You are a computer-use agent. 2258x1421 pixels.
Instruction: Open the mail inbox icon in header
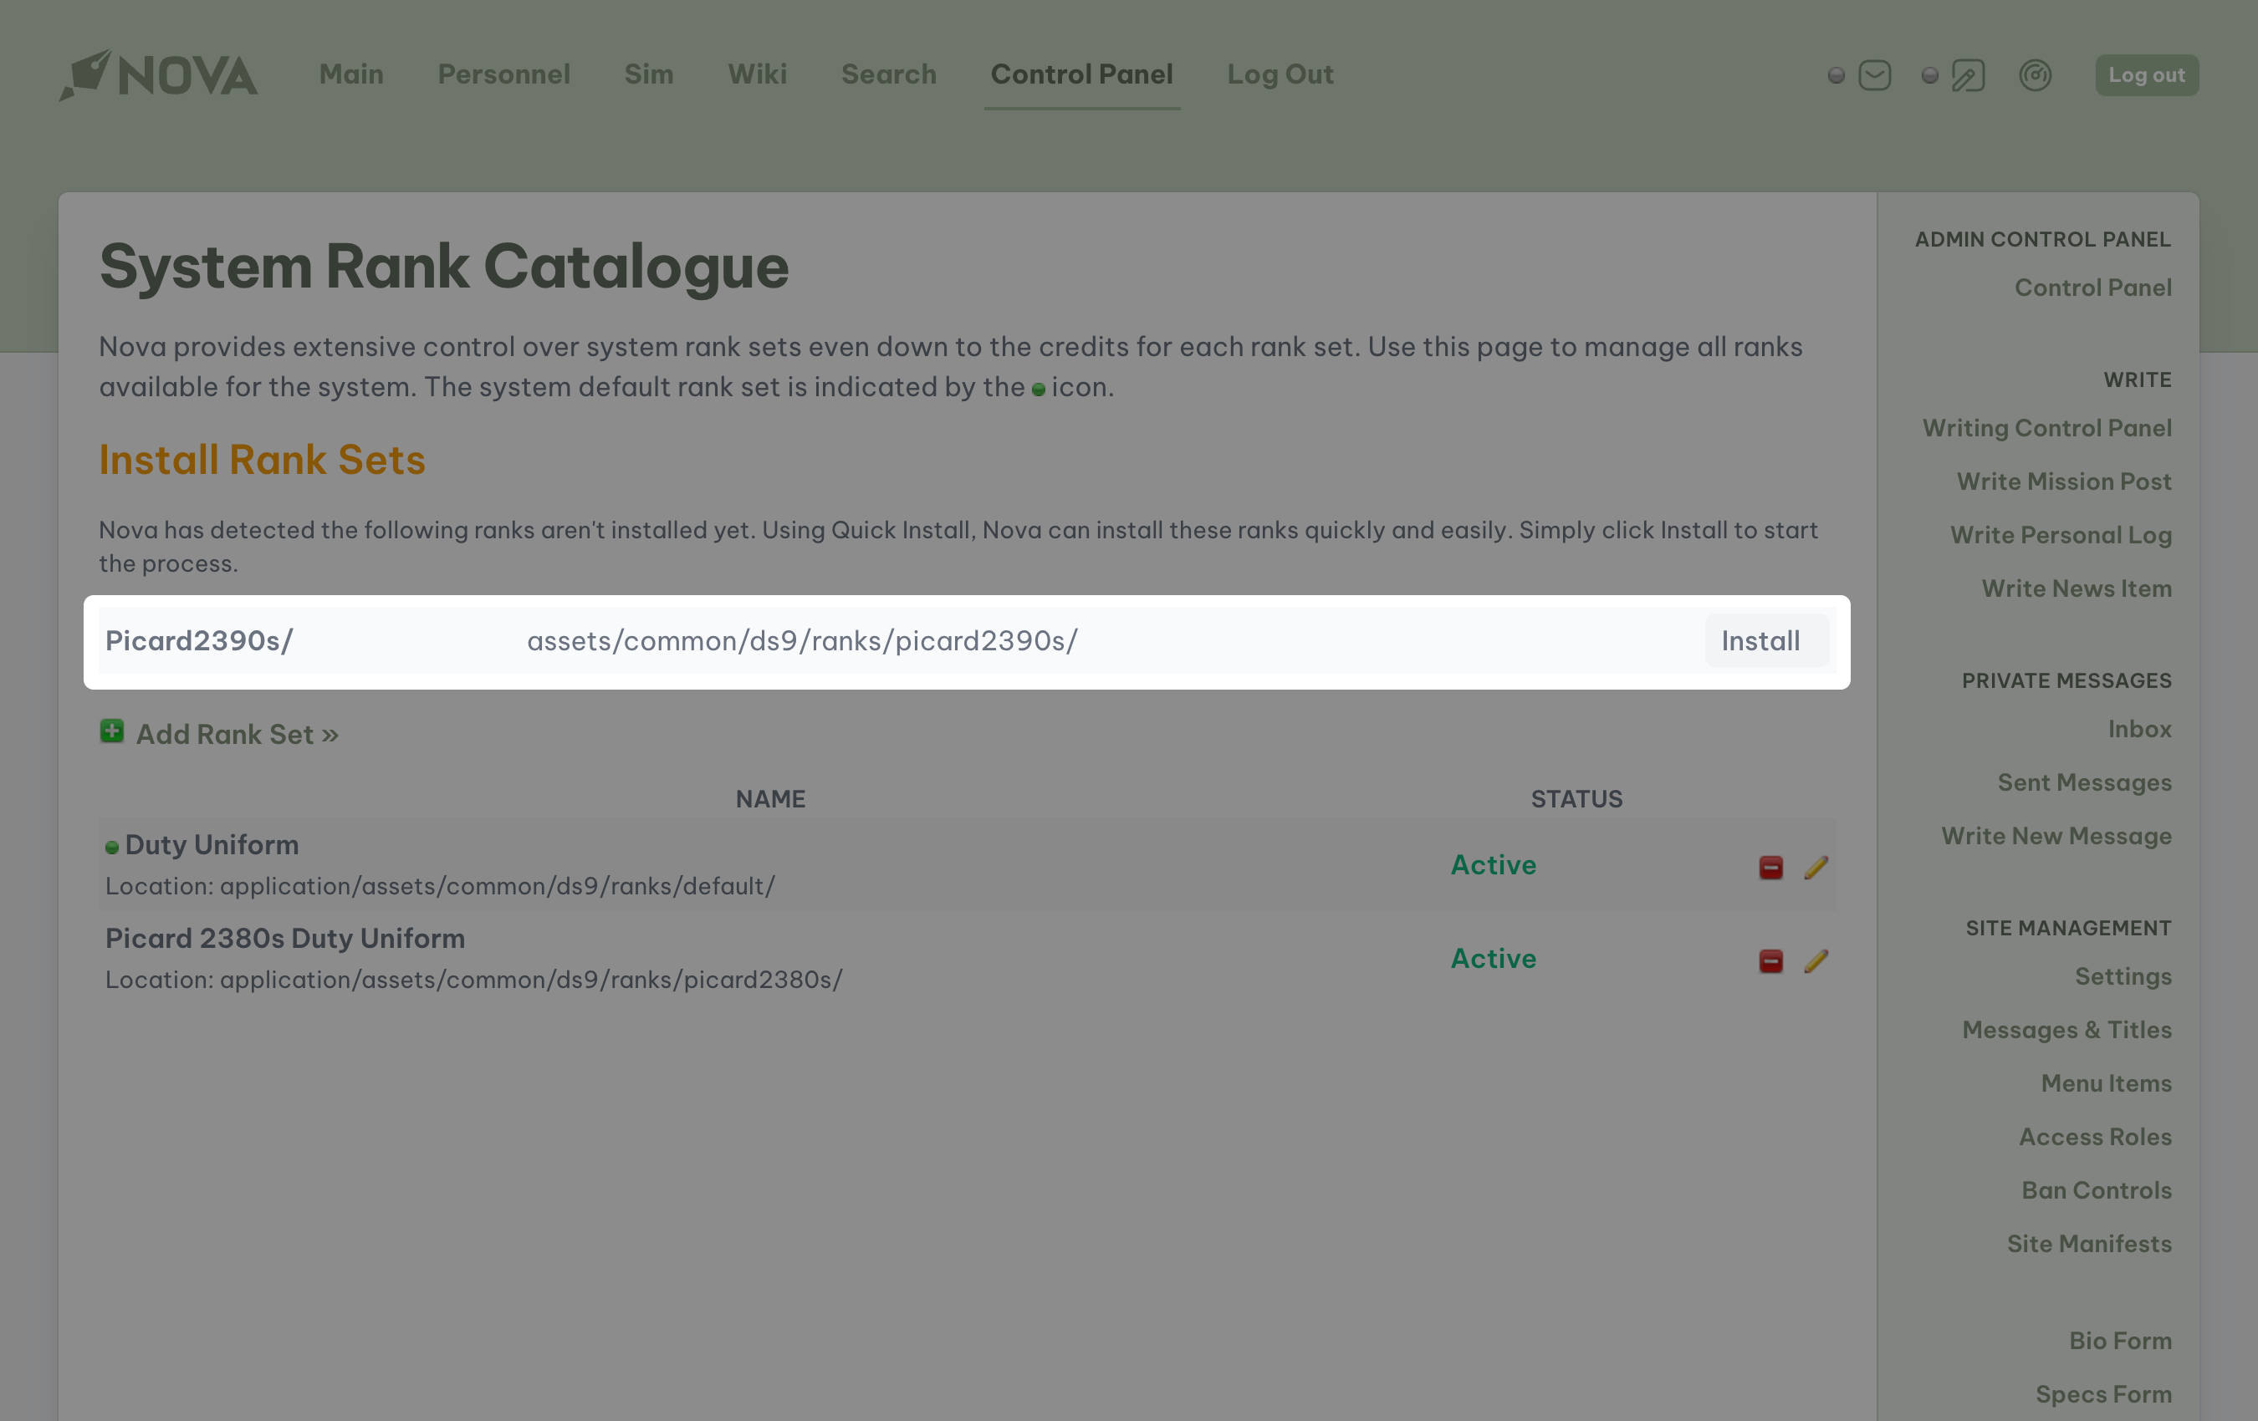(x=1873, y=75)
